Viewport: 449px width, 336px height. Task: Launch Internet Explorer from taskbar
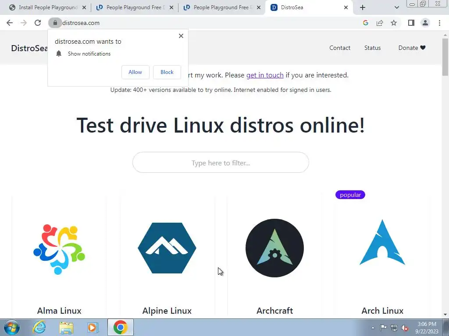[39, 327]
